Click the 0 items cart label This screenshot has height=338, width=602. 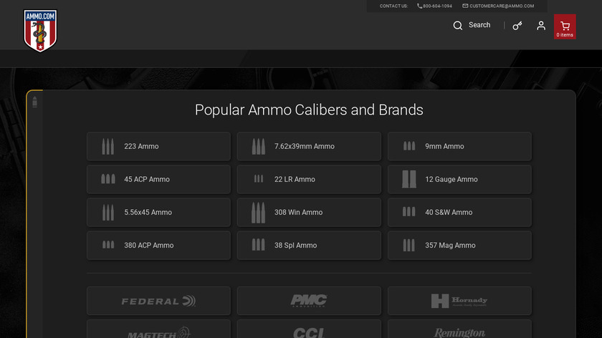pyautogui.click(x=565, y=35)
